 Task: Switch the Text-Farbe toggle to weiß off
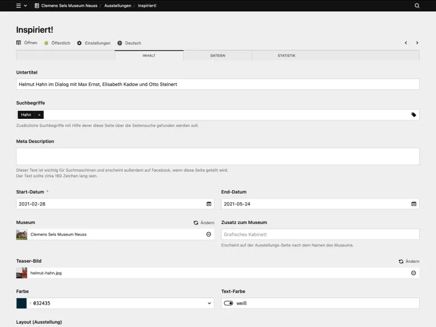[229, 304]
